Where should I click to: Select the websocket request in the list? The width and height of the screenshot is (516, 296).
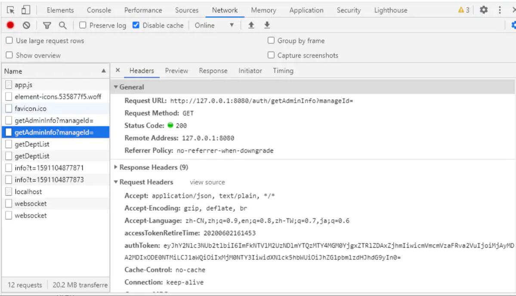[x=30, y=203]
